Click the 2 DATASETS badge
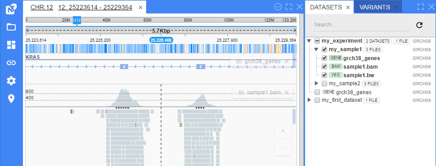Screen dimensions: 436x166 378,41
